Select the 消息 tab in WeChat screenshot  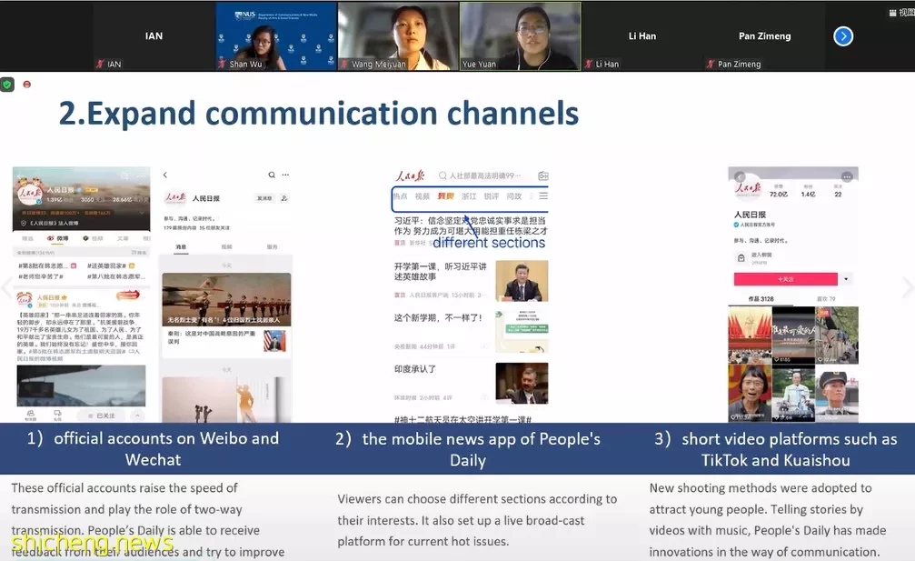[182, 247]
